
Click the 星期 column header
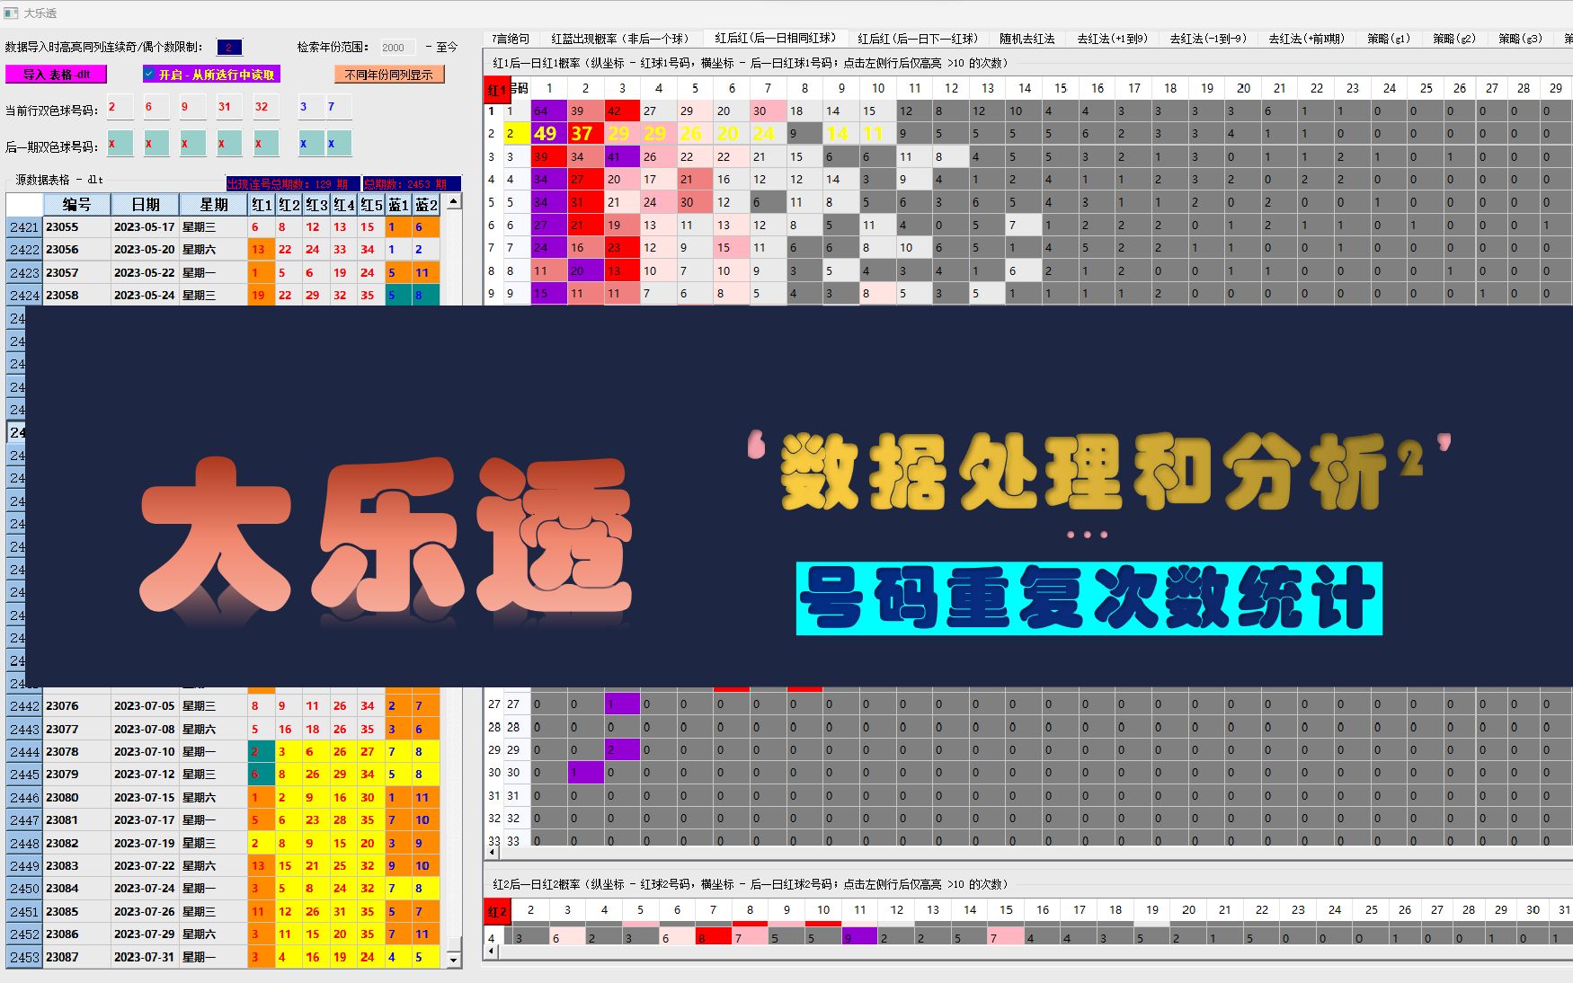[214, 205]
